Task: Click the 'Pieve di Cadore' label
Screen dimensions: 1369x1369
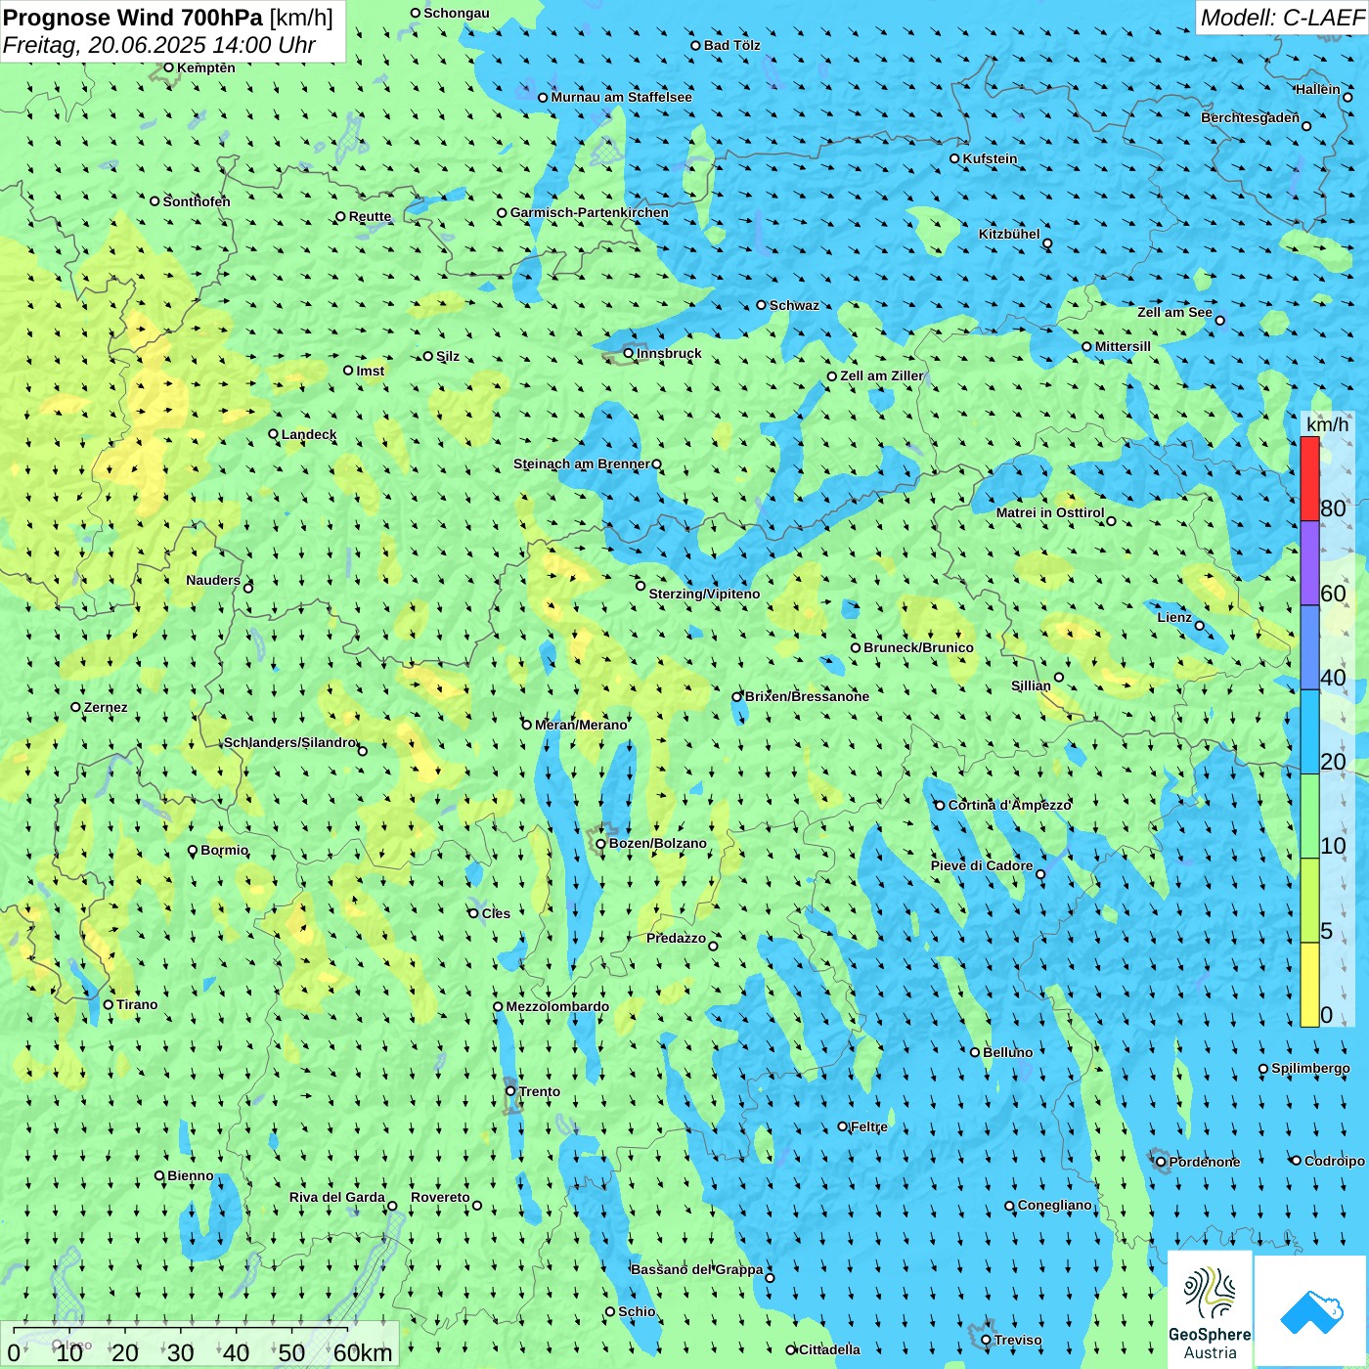Action: pyautogui.click(x=982, y=865)
